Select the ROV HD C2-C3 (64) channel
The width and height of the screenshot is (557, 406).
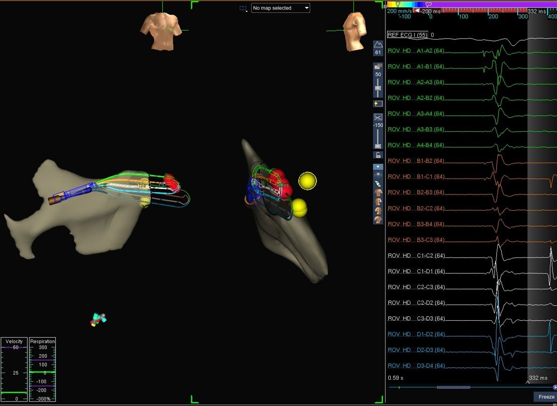pyautogui.click(x=416, y=287)
